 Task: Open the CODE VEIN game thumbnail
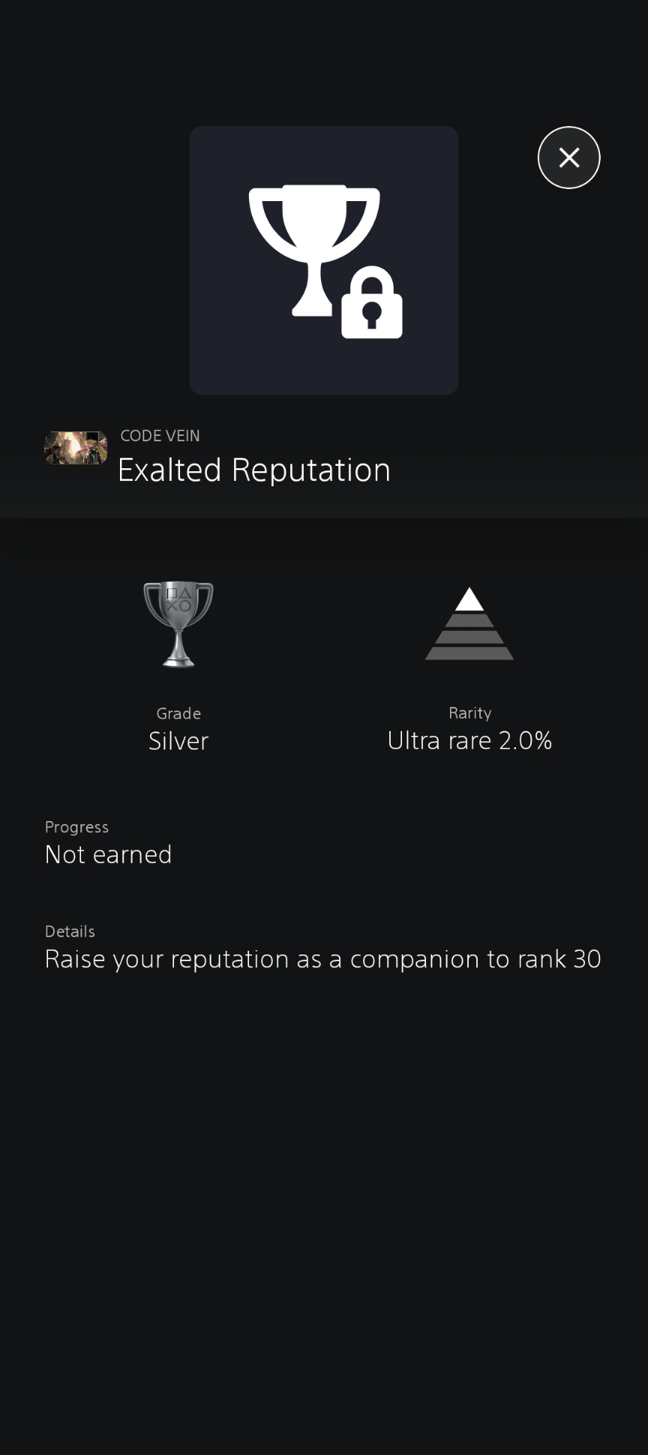coord(76,448)
